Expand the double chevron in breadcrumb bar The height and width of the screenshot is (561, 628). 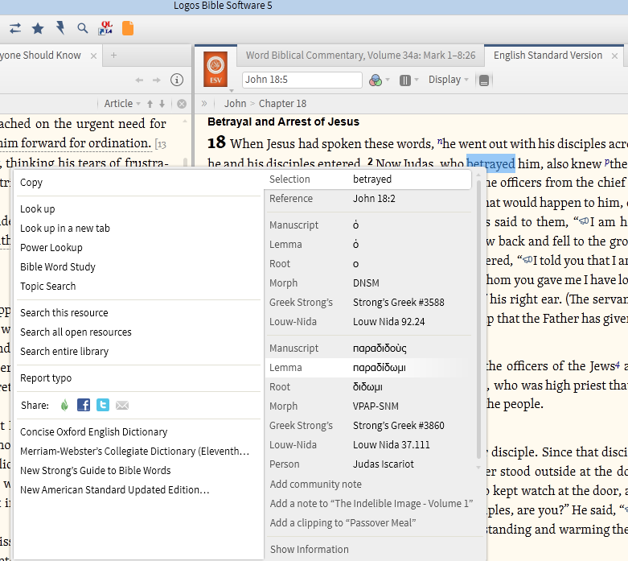click(x=204, y=104)
